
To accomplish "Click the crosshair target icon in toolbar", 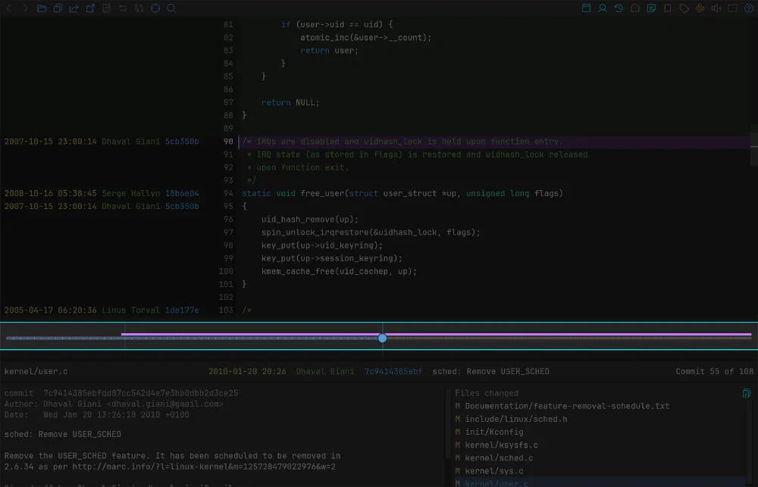I will pos(155,8).
